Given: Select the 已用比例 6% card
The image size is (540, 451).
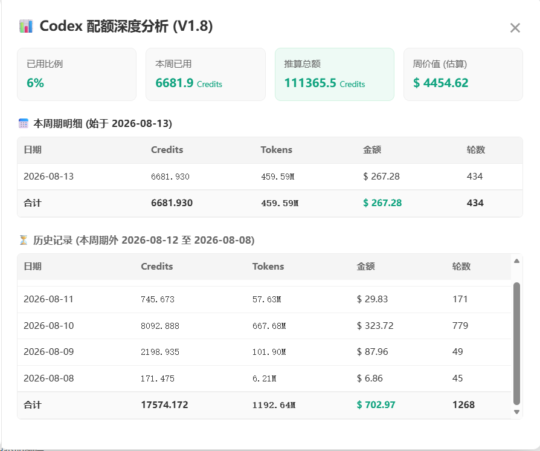Looking at the screenshot, I should (77, 74).
